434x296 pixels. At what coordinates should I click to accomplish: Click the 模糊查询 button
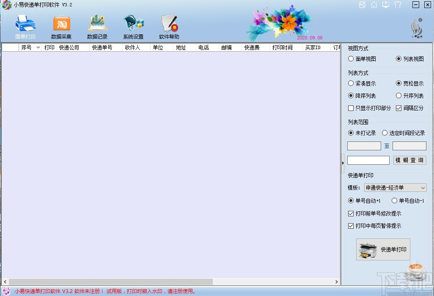[x=409, y=160]
